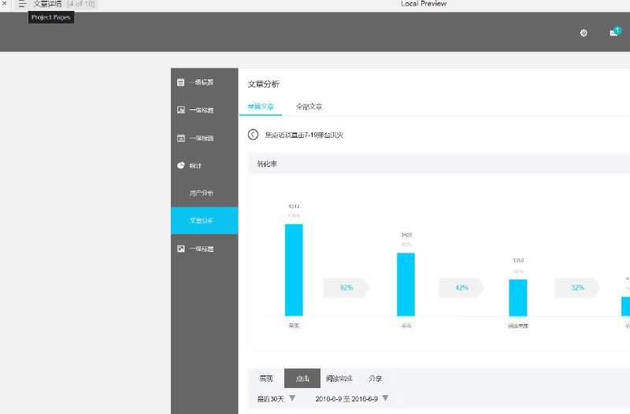Viewport: 630px width, 414px height.
Task: Open the 2016-6-9 至 2016-6-9 date range dropdown
Action: coord(352,399)
